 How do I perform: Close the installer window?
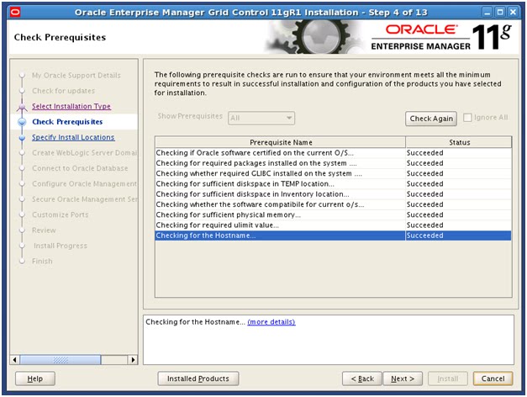point(513,13)
